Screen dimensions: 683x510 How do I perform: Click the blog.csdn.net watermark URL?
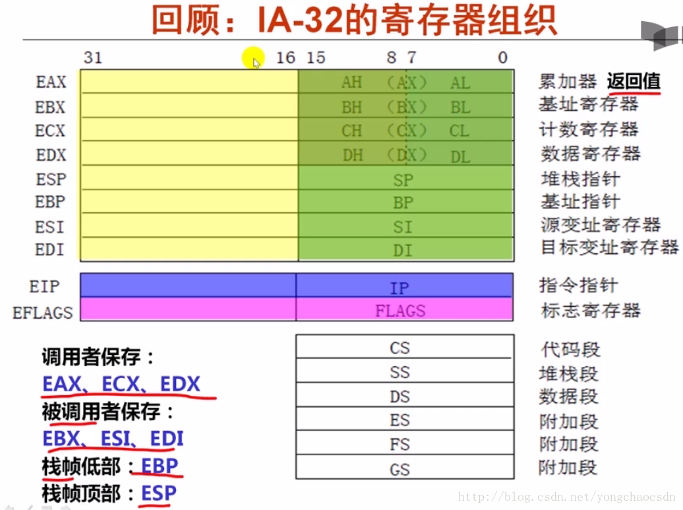click(x=567, y=497)
